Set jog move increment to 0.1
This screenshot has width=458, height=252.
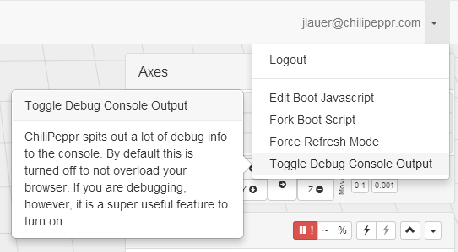pyautogui.click(x=360, y=186)
